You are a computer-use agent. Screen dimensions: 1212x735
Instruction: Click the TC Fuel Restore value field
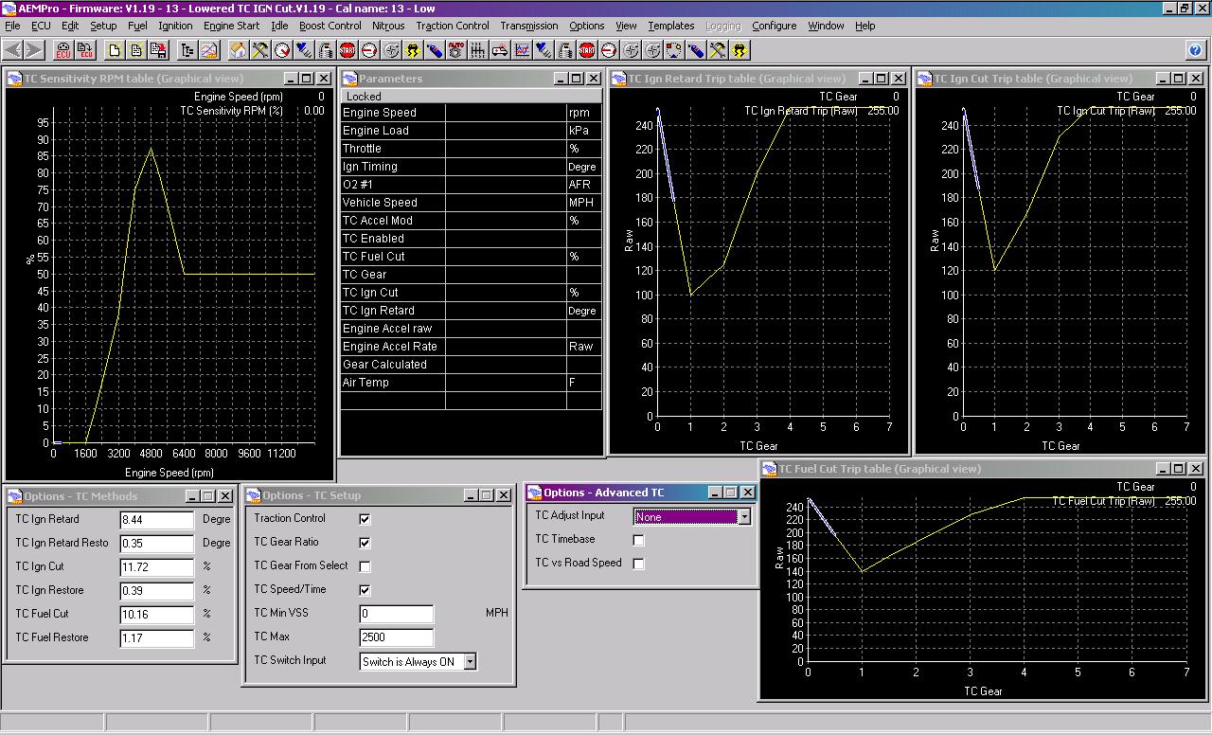point(157,638)
